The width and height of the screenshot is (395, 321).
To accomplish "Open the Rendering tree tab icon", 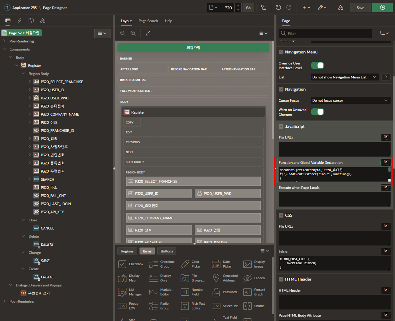I will click(8, 21).
